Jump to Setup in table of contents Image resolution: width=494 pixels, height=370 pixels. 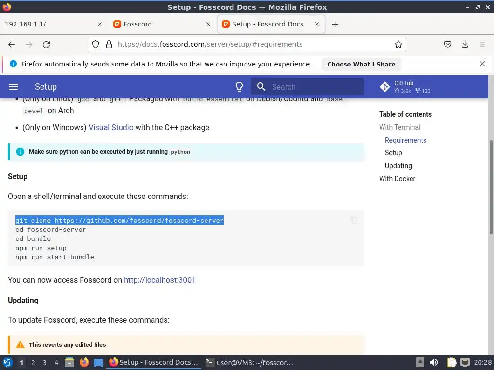click(x=393, y=153)
